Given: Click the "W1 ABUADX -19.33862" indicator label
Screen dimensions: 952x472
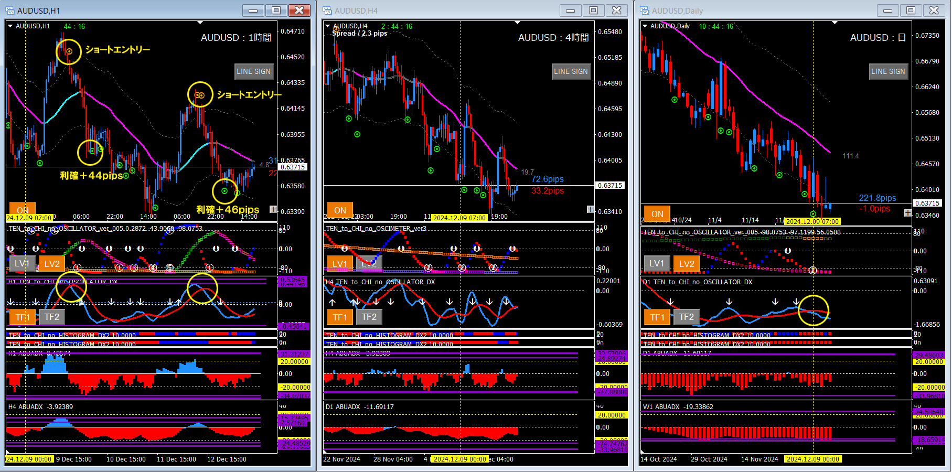Looking at the screenshot, I should [678, 407].
